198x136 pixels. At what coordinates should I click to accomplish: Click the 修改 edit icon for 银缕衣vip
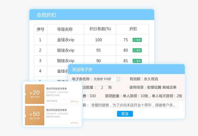[x=137, y=50]
